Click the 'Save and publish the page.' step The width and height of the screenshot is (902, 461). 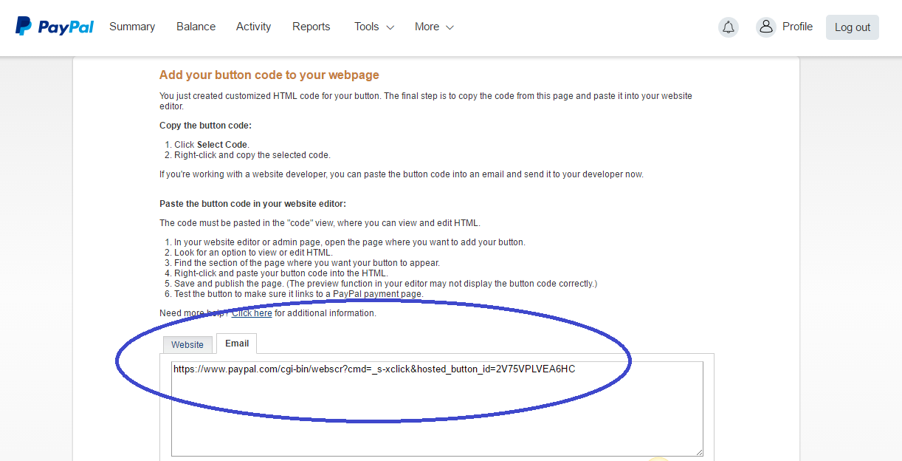tap(385, 284)
